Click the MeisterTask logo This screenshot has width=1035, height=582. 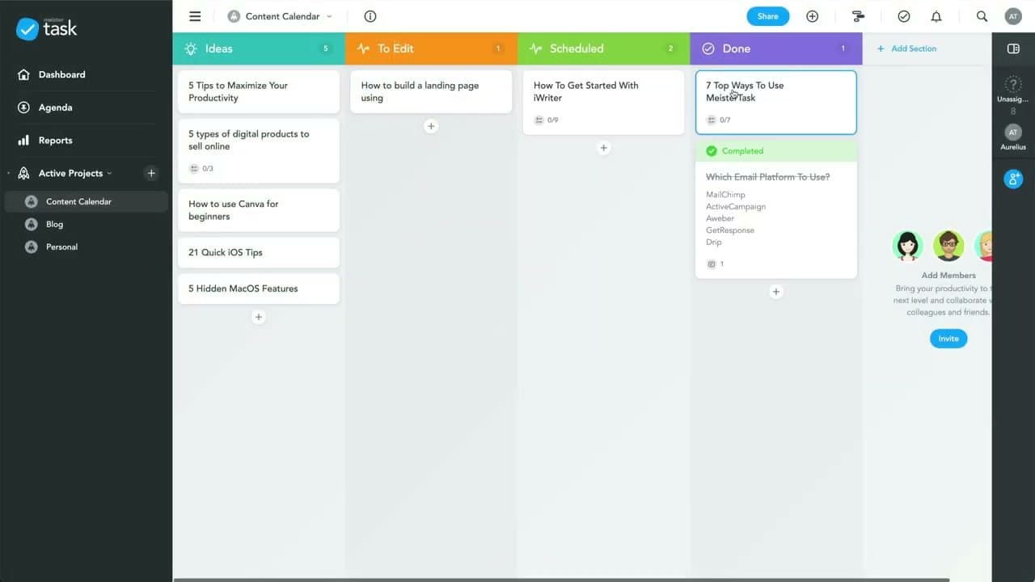(44, 28)
